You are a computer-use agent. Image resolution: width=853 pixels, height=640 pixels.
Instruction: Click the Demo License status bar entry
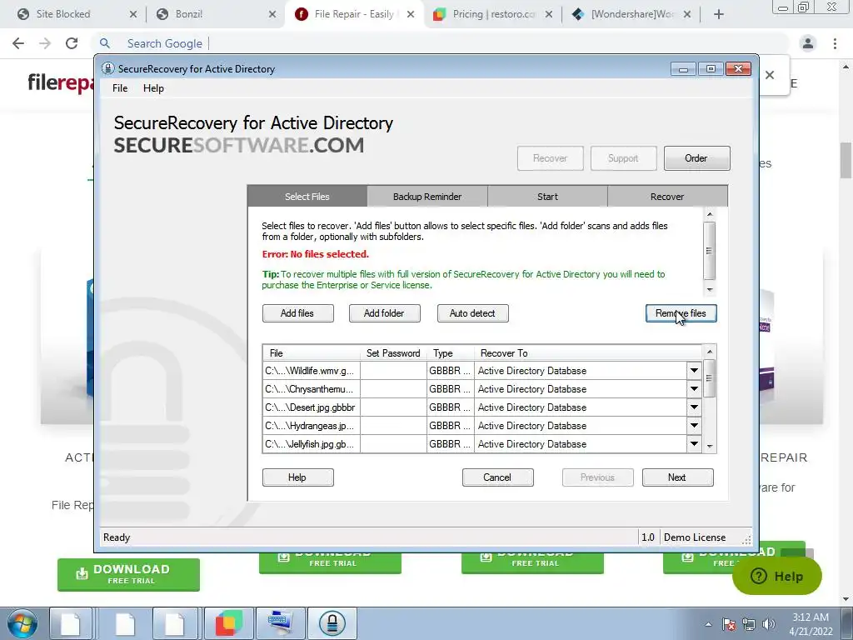pos(695,537)
